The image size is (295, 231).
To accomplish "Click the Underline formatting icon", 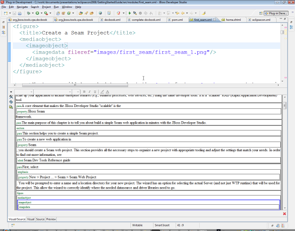I will click(95, 92).
